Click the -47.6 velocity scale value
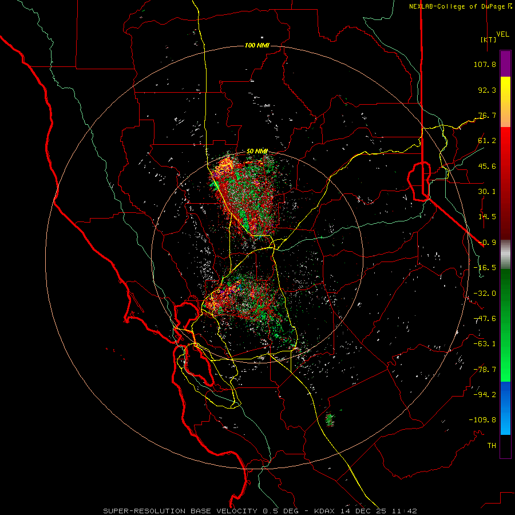The width and height of the screenshot is (515, 515). pos(485,319)
